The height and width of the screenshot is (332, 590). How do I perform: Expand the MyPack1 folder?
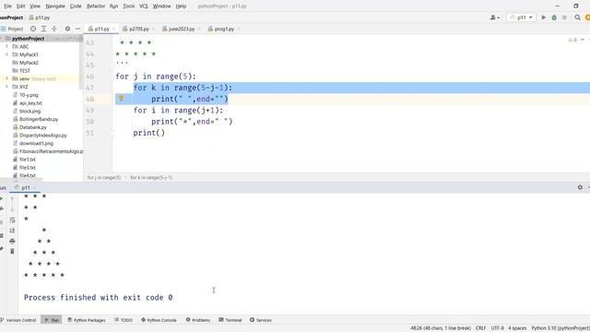(x=6, y=54)
